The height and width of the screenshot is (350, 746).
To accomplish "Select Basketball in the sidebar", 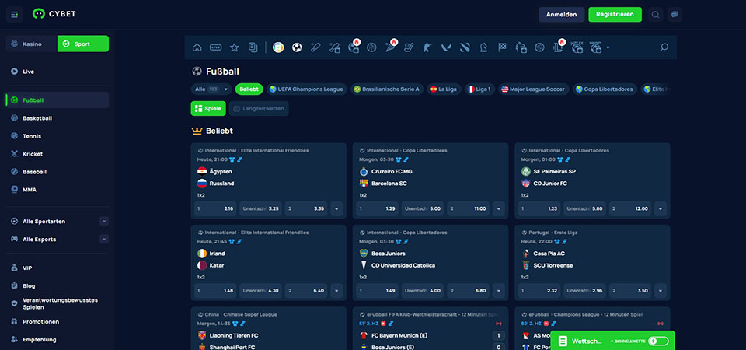I will point(57,118).
